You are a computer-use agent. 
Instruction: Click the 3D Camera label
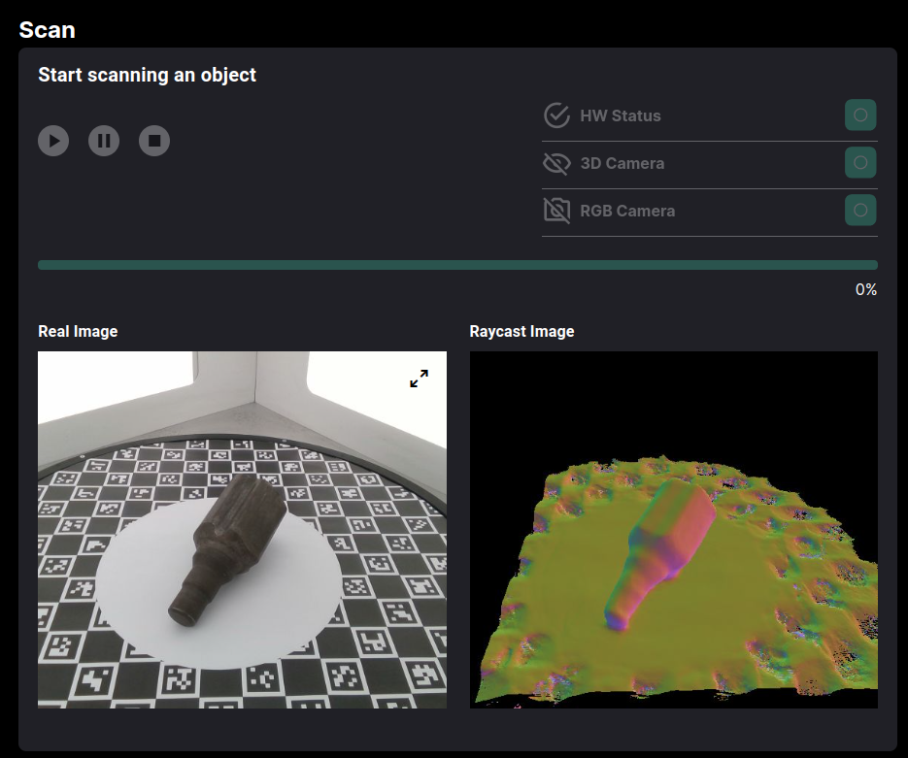622,163
